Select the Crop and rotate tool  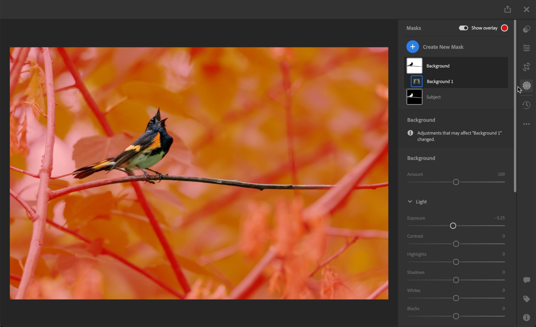[x=526, y=67]
